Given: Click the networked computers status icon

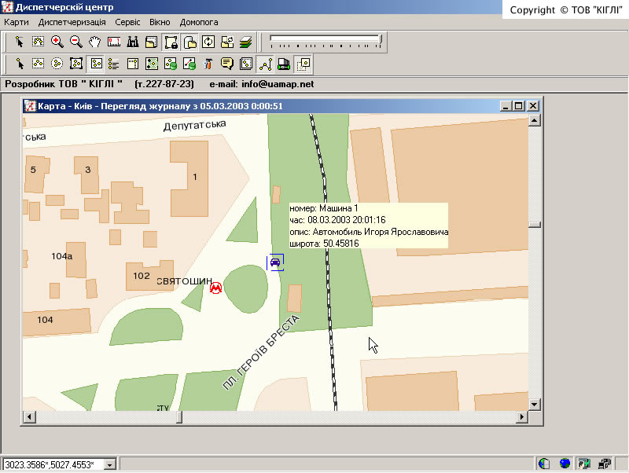Looking at the screenshot, I should pos(604,464).
